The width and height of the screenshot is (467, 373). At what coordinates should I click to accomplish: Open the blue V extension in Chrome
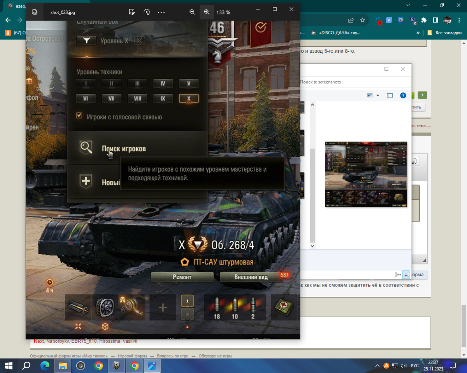coord(389,20)
